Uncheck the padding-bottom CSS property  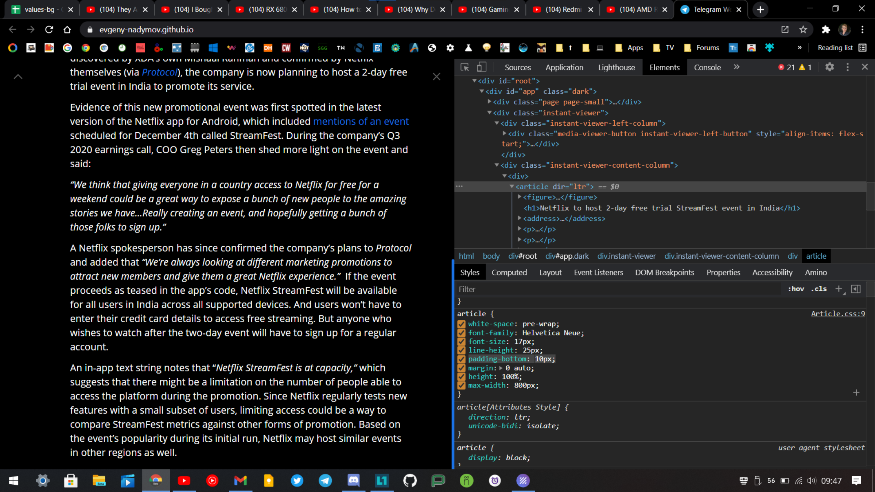(461, 359)
